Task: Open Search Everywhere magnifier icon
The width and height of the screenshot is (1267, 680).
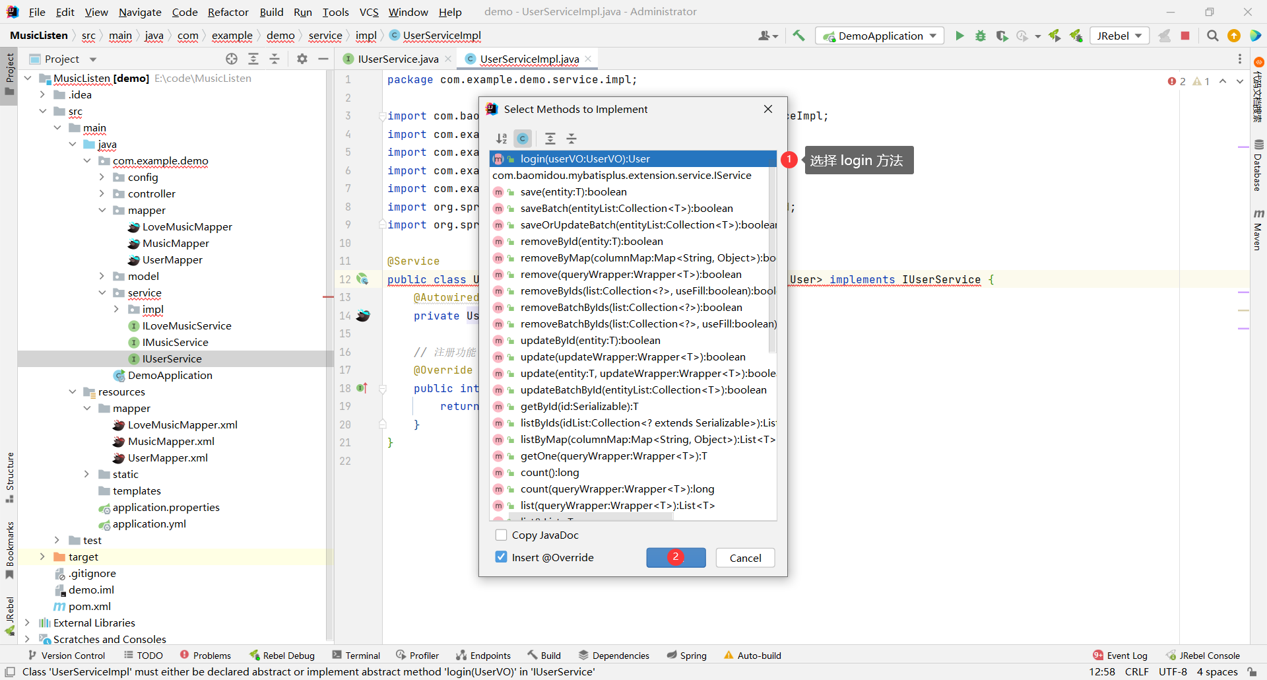Action: [1212, 36]
